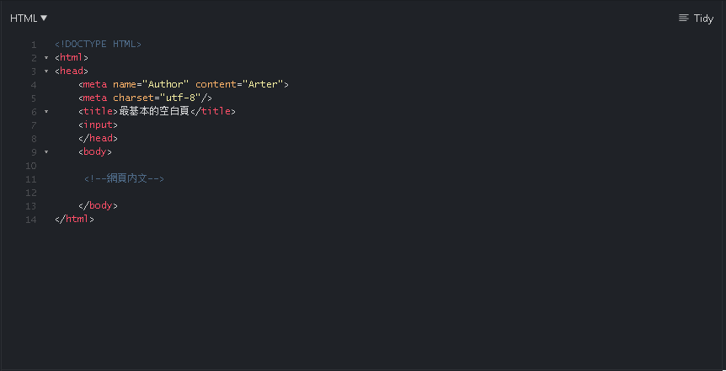The width and height of the screenshot is (726, 371).
Task: Click the Tidy button label
Action: [703, 19]
